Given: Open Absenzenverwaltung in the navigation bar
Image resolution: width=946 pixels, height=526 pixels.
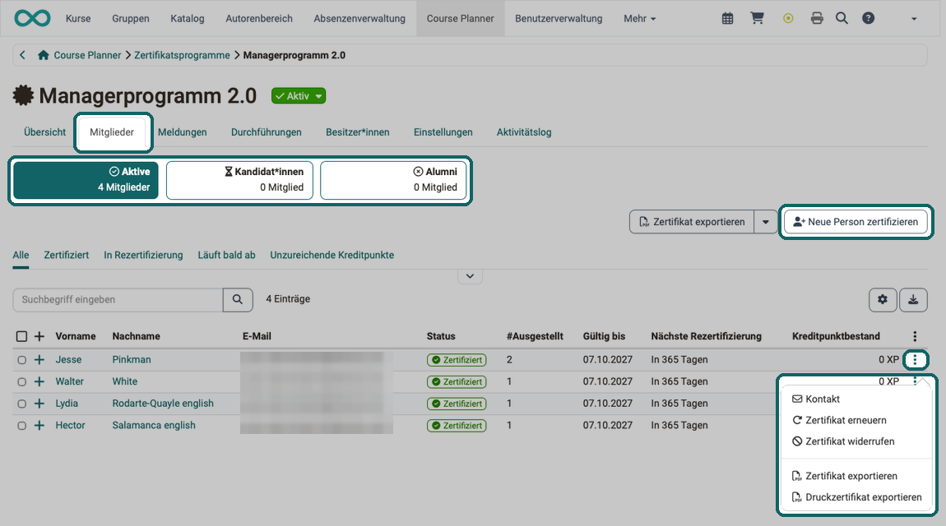Looking at the screenshot, I should pyautogui.click(x=359, y=19).
